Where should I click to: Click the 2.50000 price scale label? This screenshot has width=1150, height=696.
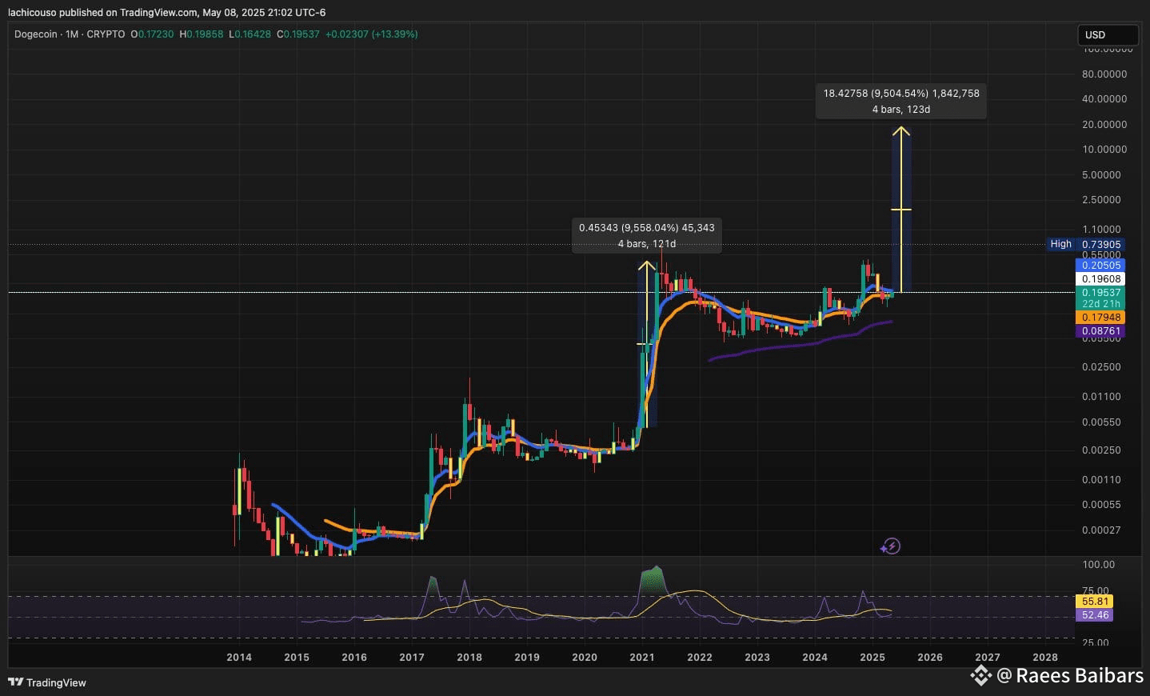point(1101,200)
